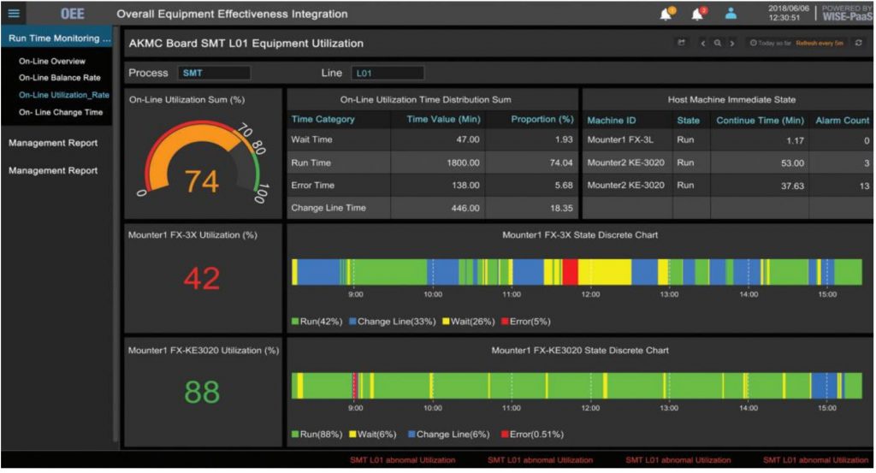Toggle the Change Line(33%) legend series
The height and width of the screenshot is (473, 876).
click(391, 322)
